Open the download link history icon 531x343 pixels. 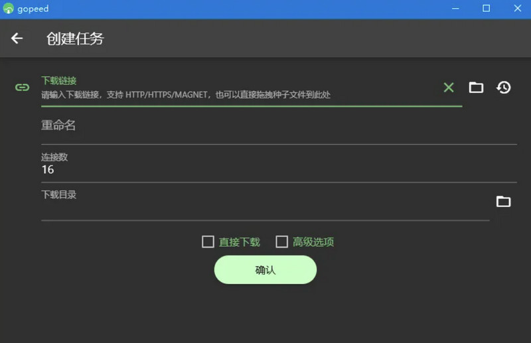point(504,88)
